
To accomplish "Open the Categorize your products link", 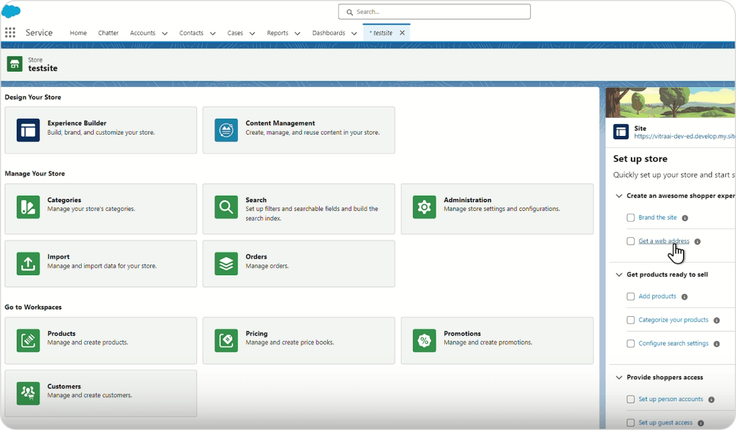I will [674, 319].
